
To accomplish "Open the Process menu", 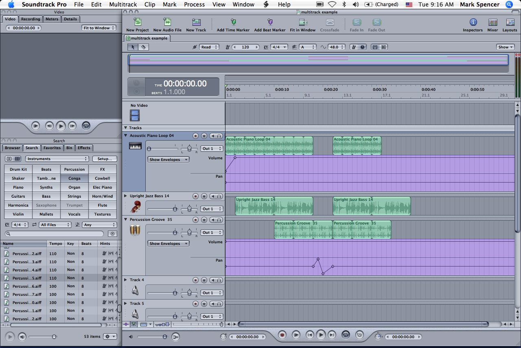I will click(x=194, y=4).
